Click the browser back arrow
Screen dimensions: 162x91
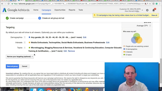(x=2, y=4)
